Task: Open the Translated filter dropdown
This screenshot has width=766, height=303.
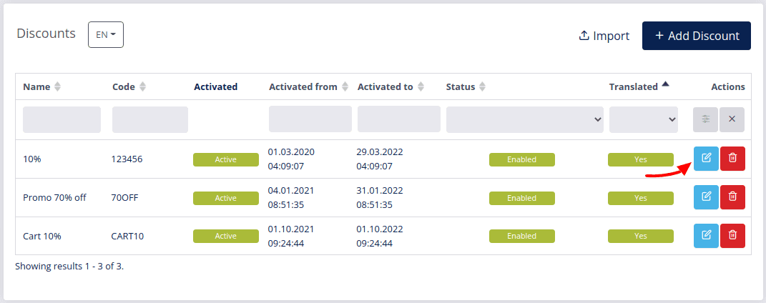Action: coord(644,119)
